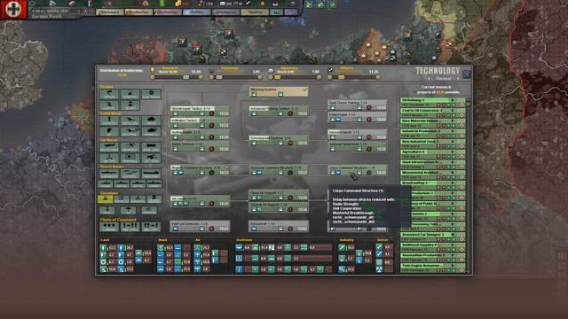Click the checkered officers leadership icon
568x319 pixels.
[x=330, y=70]
